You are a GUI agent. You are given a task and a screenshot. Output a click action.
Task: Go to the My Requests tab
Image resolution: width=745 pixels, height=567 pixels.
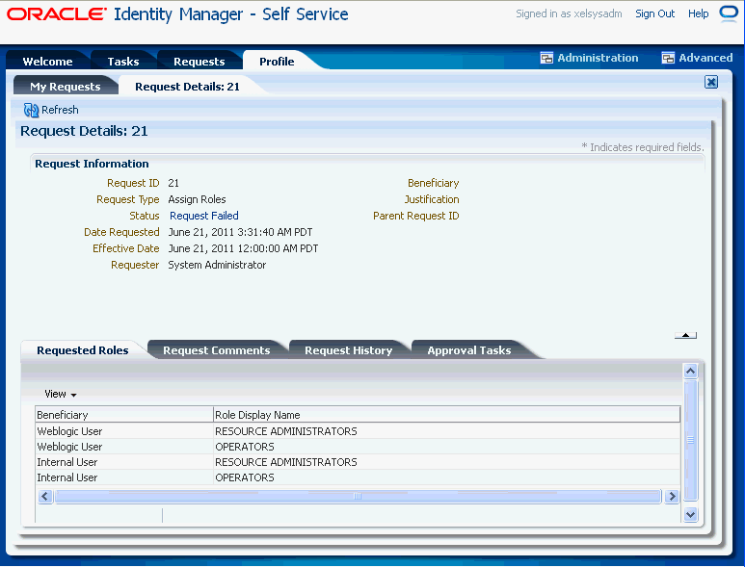[66, 87]
